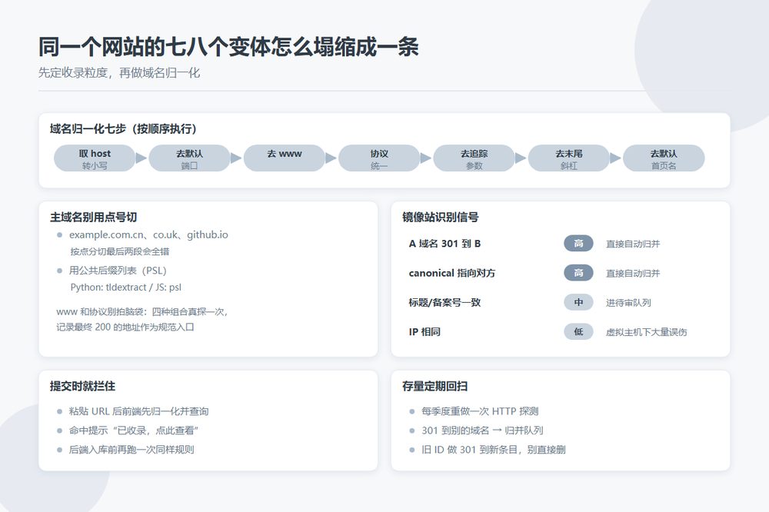Click the 取 host 转小写 step pill
Screen dimensions: 769x512
coord(95,158)
